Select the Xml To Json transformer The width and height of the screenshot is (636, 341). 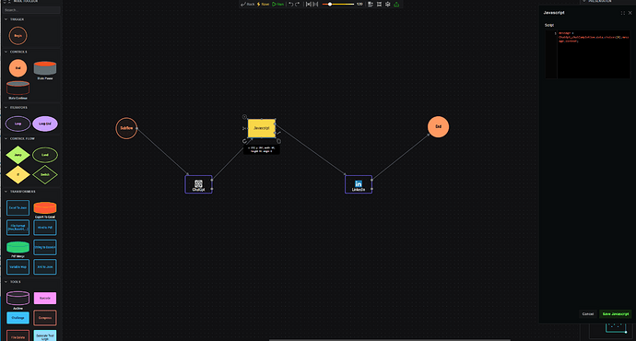[45, 266]
